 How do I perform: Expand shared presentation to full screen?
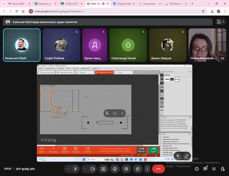[187, 155]
